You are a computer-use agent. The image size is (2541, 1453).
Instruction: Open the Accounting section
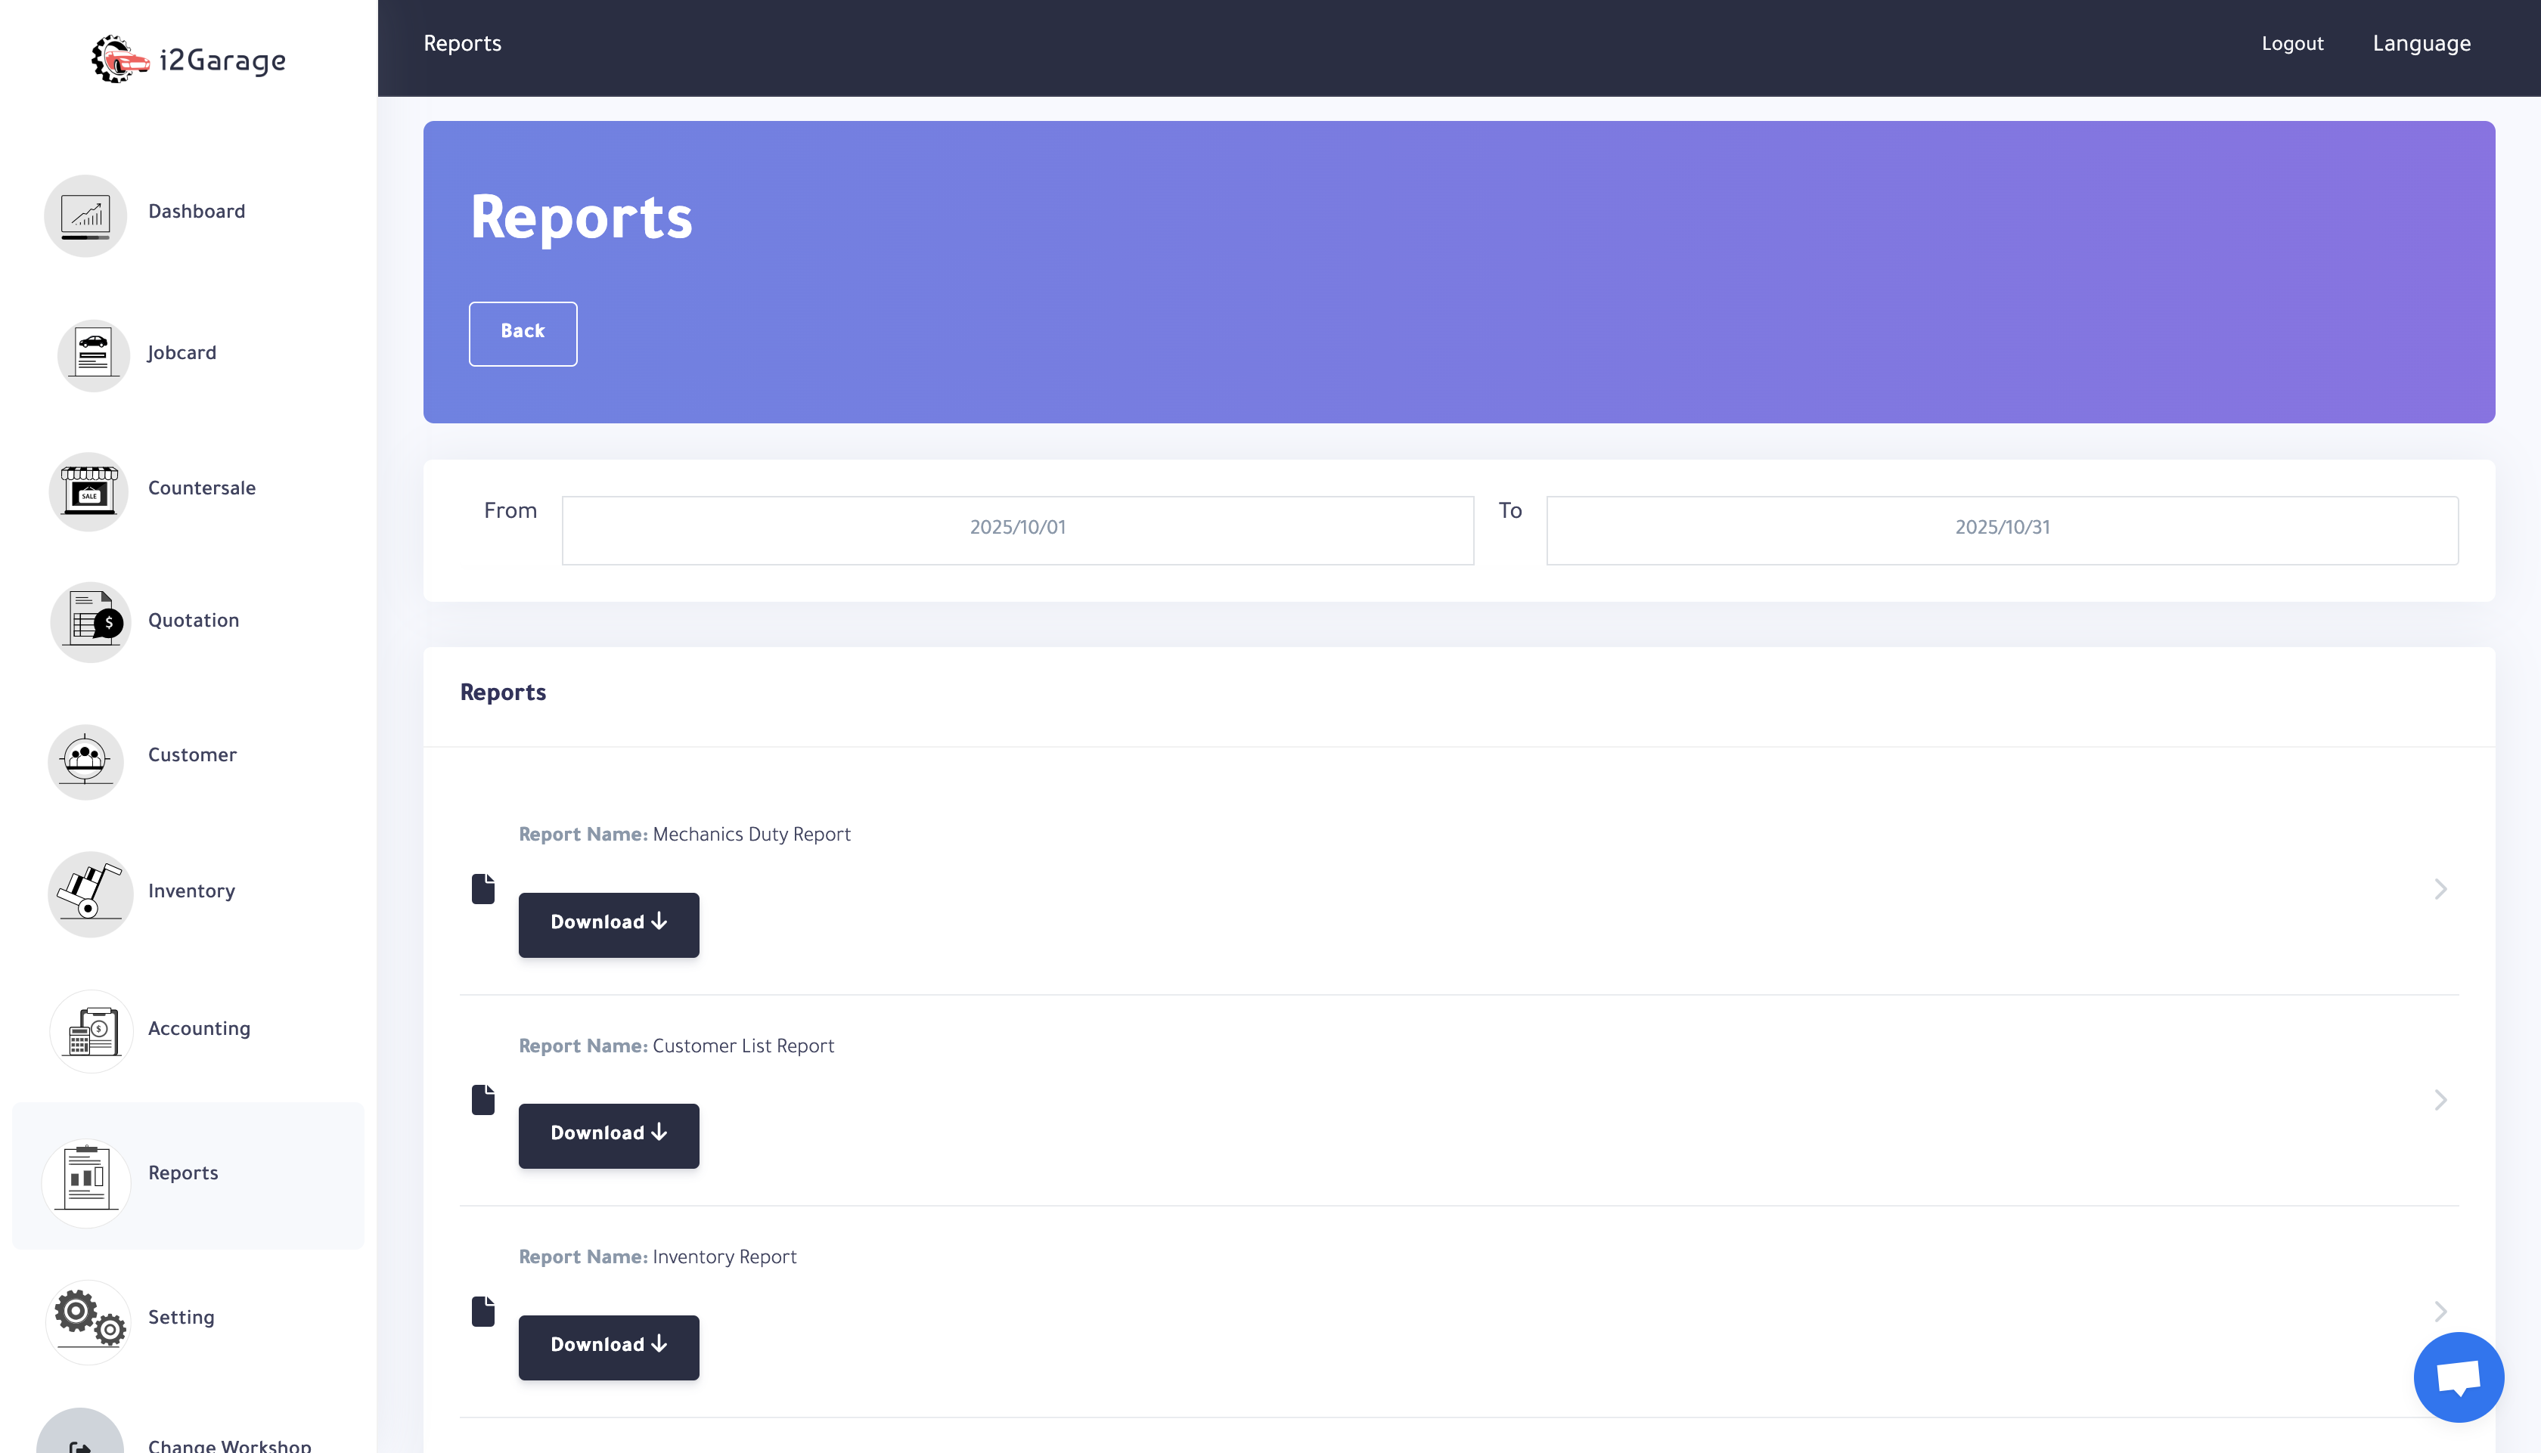click(x=91, y=1030)
